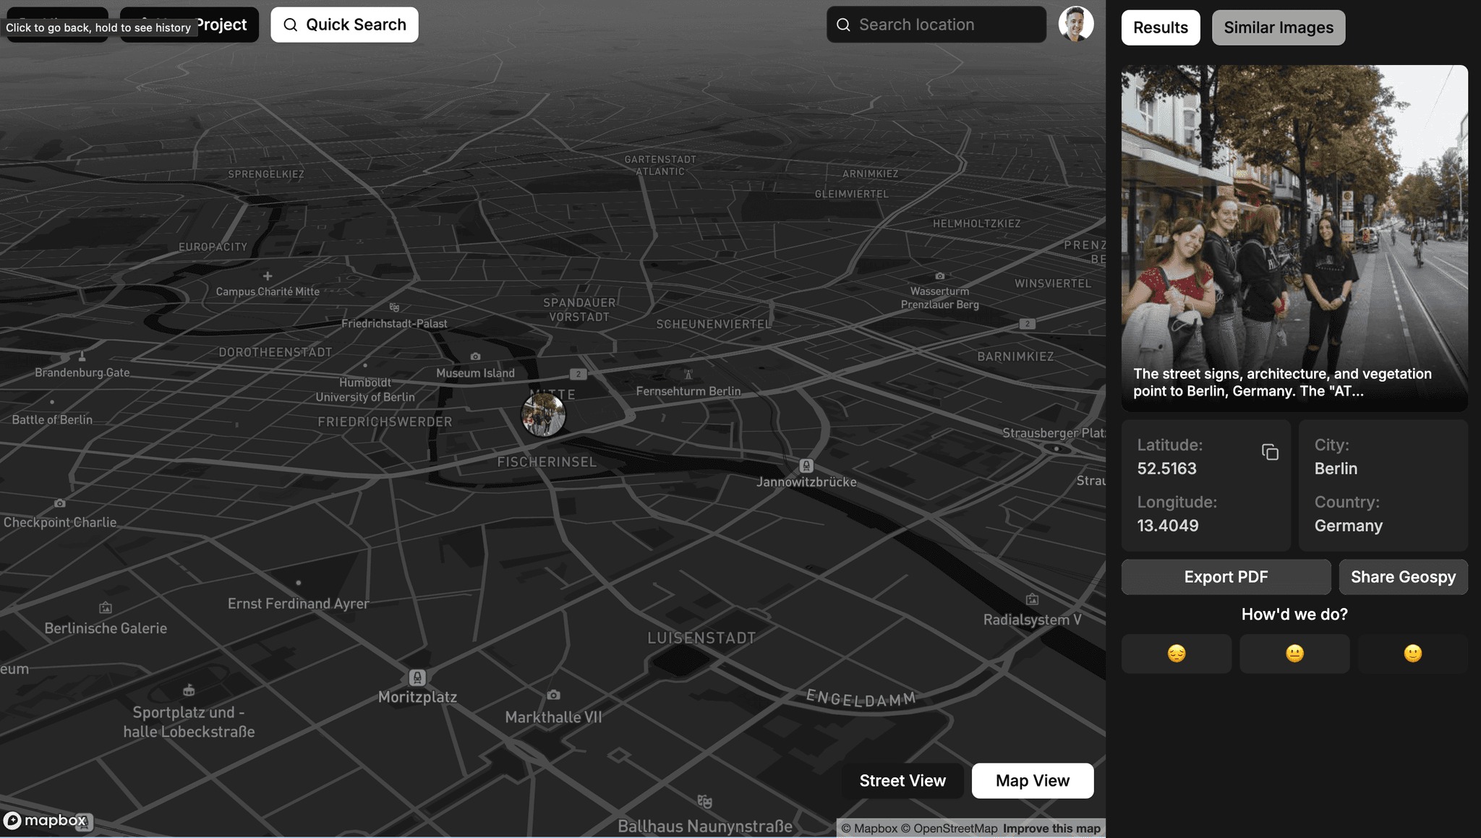Click the camera icon near Wasserturm Prenzlauer Berg

point(939,275)
